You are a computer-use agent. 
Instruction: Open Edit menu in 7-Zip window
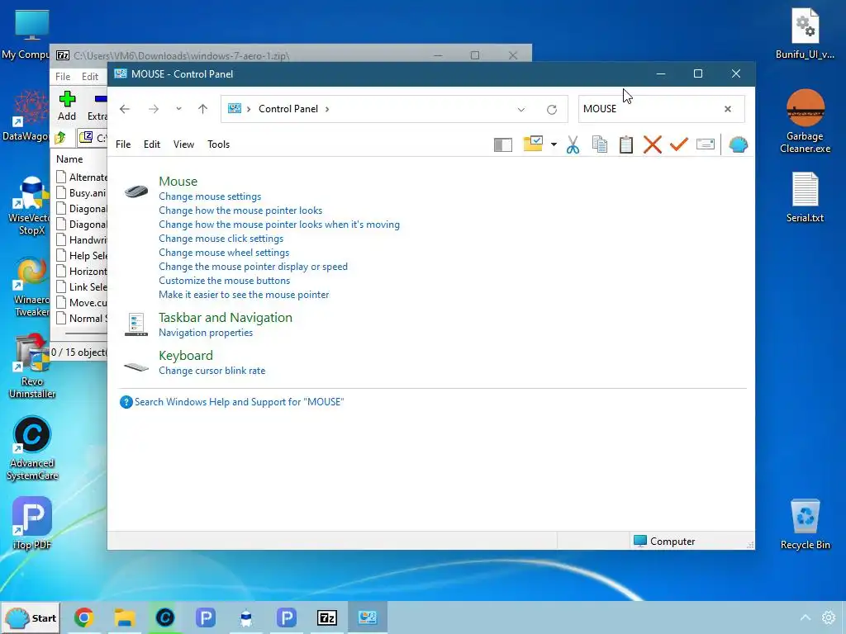coord(89,77)
